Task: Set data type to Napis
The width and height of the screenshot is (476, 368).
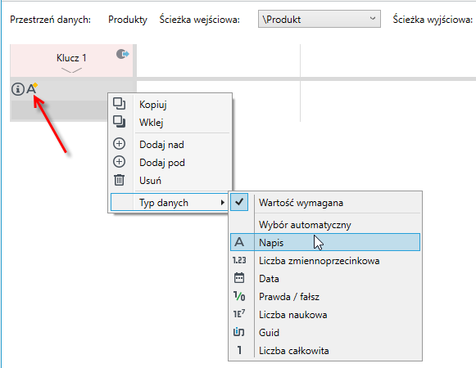Action: tap(325, 242)
